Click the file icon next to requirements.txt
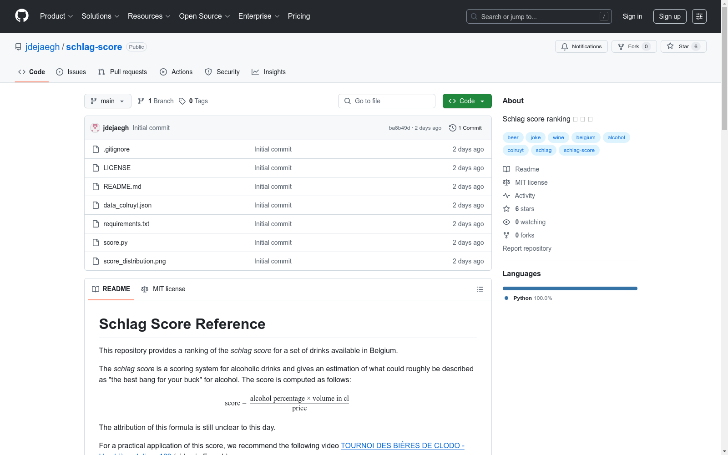The width and height of the screenshot is (728, 455). [x=96, y=224]
